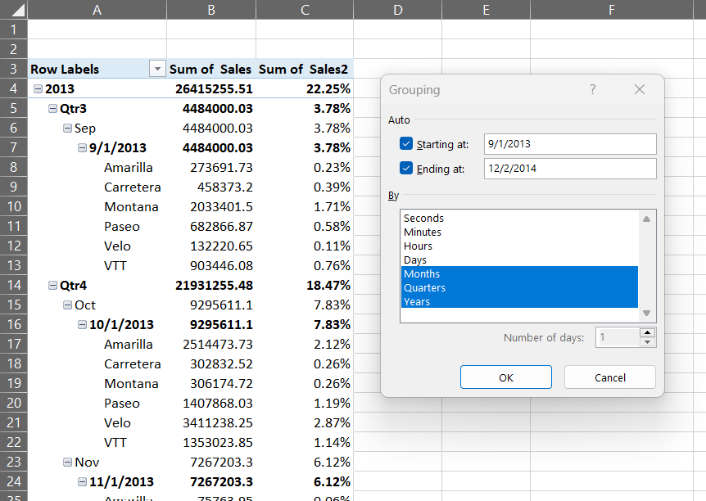Uncheck the Starting at checkbox
Screen dimensions: 706x501
coord(406,144)
